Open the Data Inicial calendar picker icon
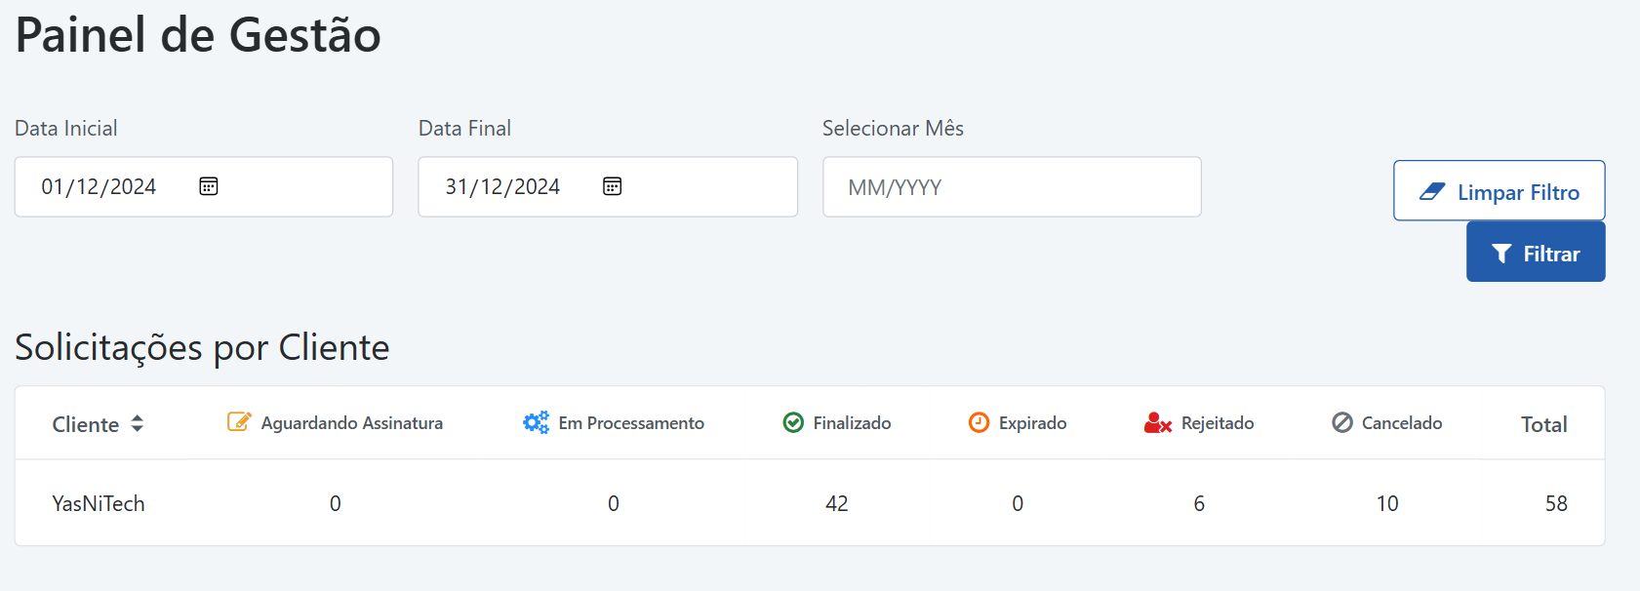This screenshot has width=1640, height=591. (x=209, y=186)
